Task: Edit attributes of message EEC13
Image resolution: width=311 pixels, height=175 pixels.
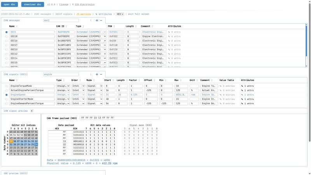Action: (174, 49)
